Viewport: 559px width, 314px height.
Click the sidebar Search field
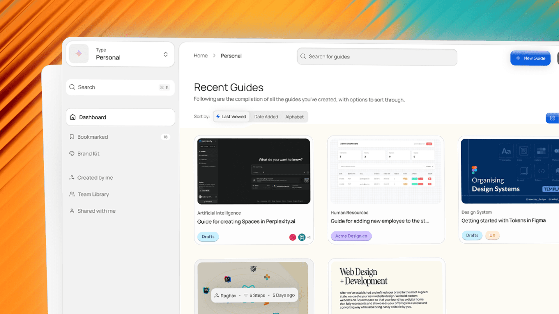tap(116, 87)
